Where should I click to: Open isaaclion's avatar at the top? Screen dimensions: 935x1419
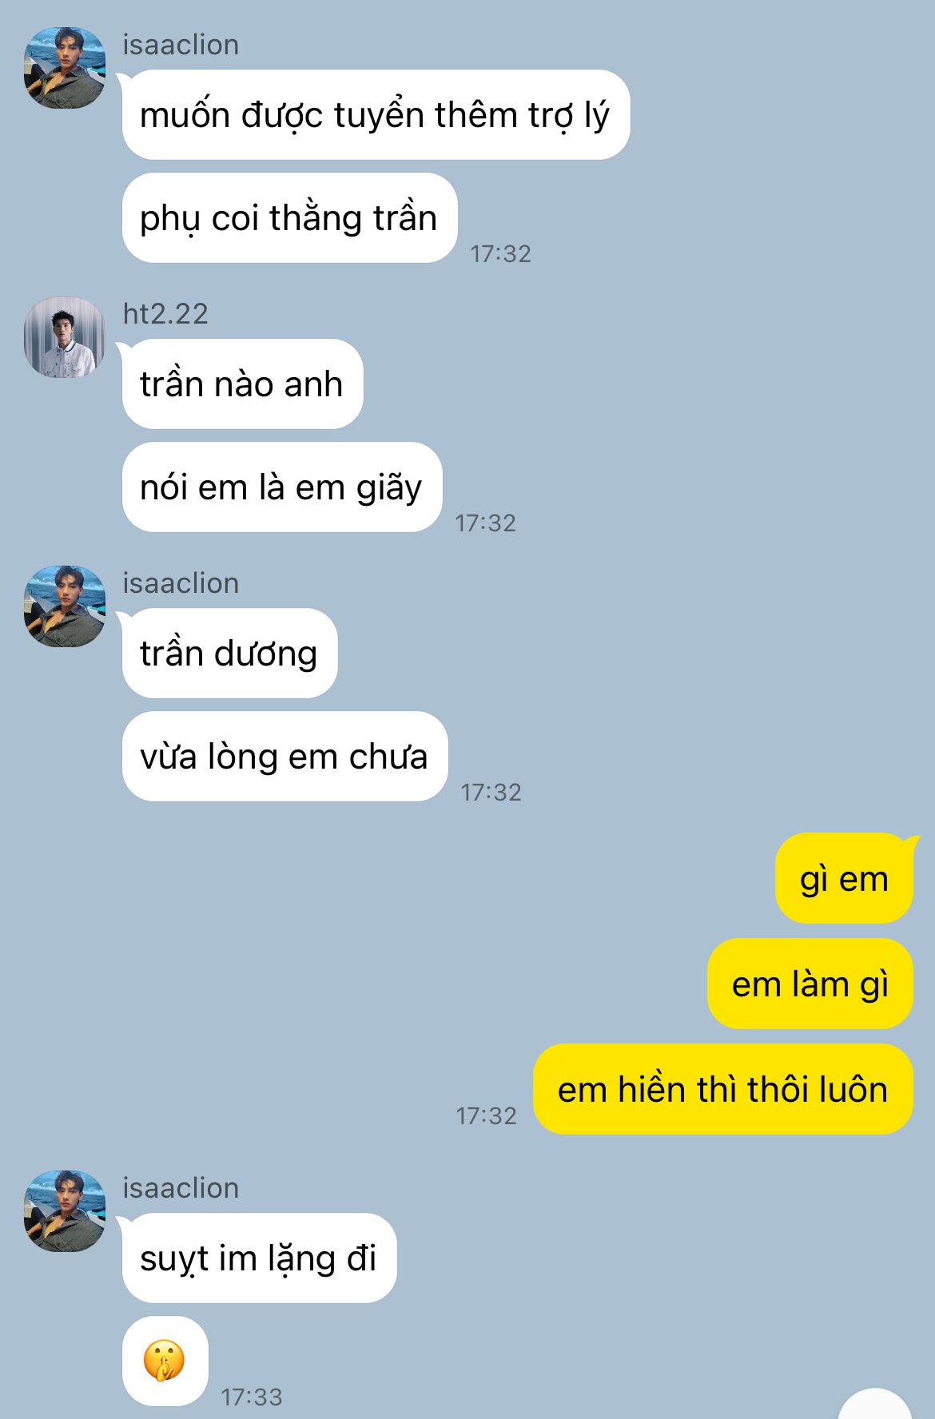65,68
